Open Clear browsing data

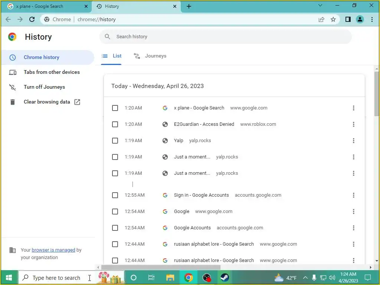[x=47, y=102]
